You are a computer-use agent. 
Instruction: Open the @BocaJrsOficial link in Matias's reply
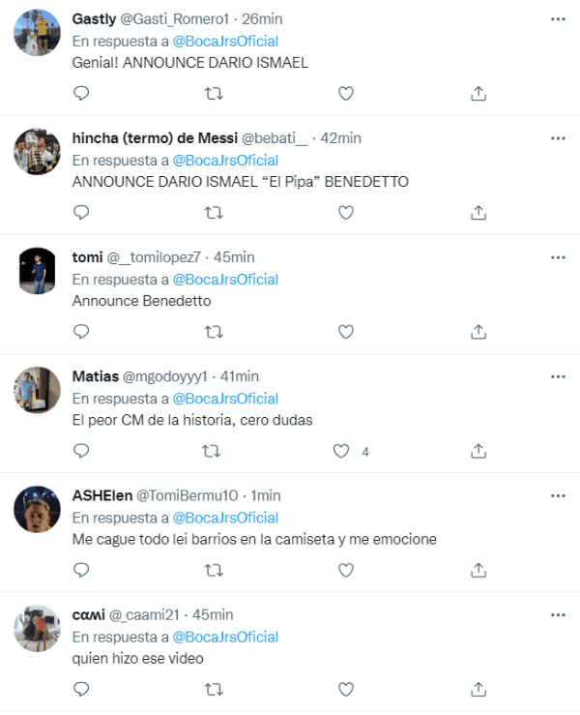pos(225,399)
